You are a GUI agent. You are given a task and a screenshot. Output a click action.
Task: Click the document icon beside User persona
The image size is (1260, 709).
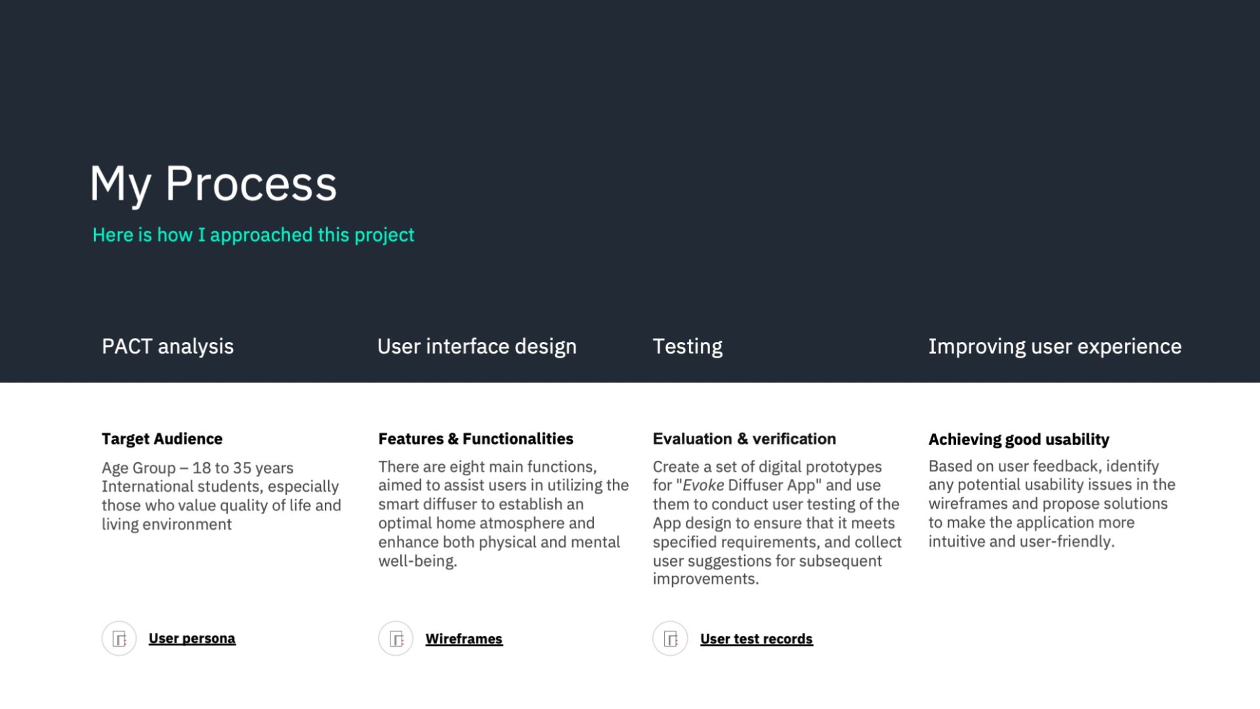(x=119, y=638)
